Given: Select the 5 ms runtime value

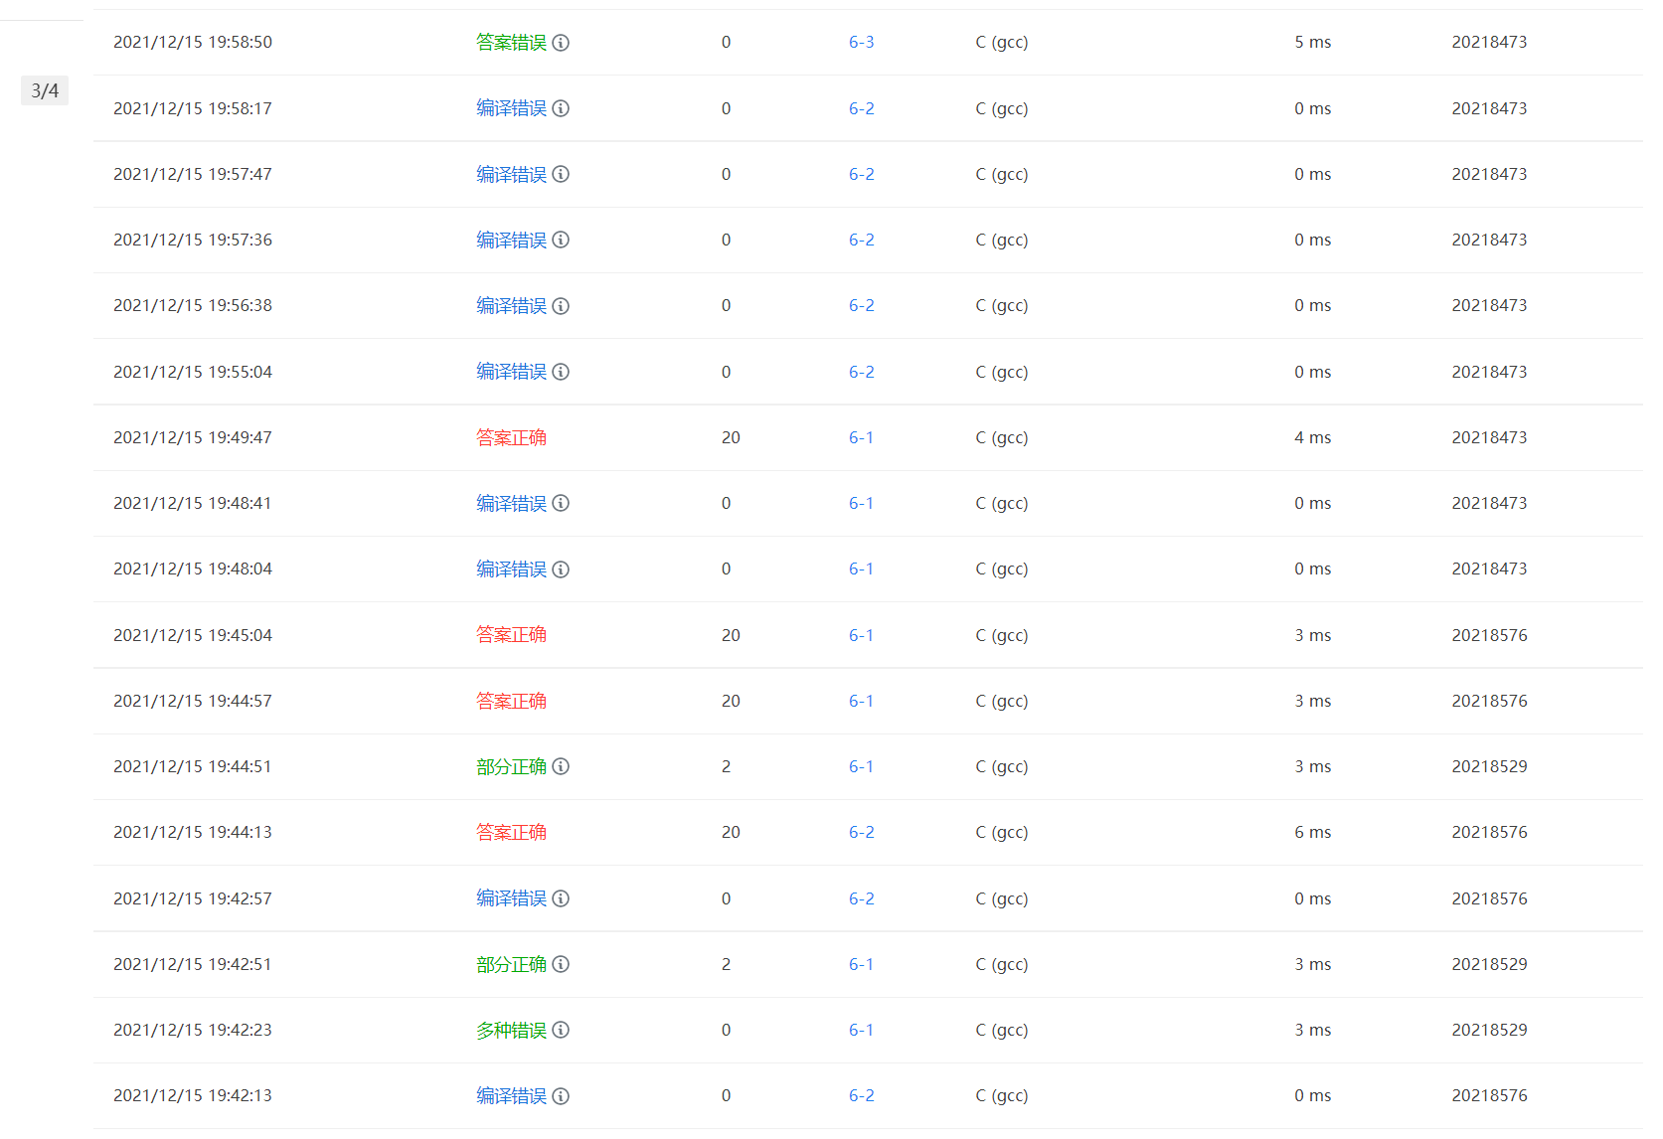Looking at the screenshot, I should 1312,42.
